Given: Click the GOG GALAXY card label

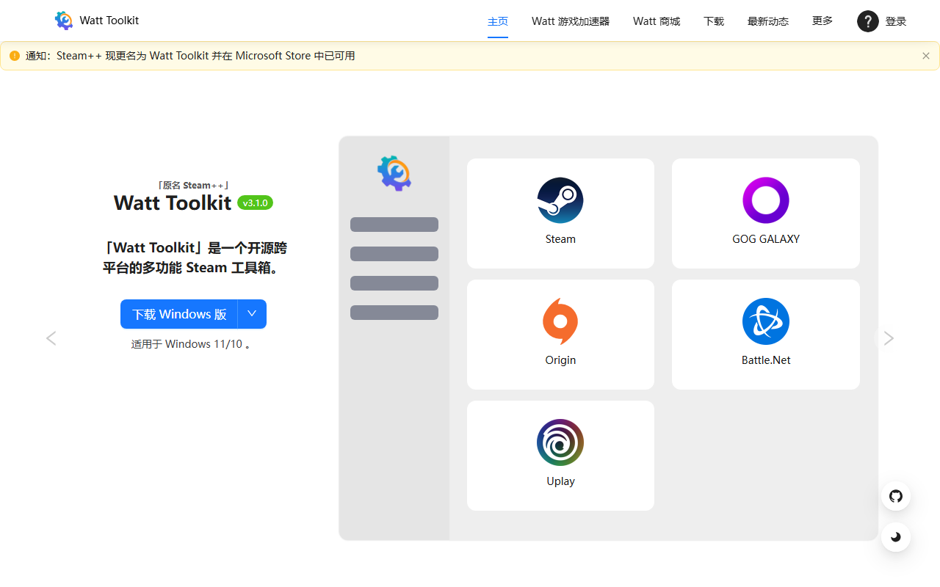Looking at the screenshot, I should [766, 239].
